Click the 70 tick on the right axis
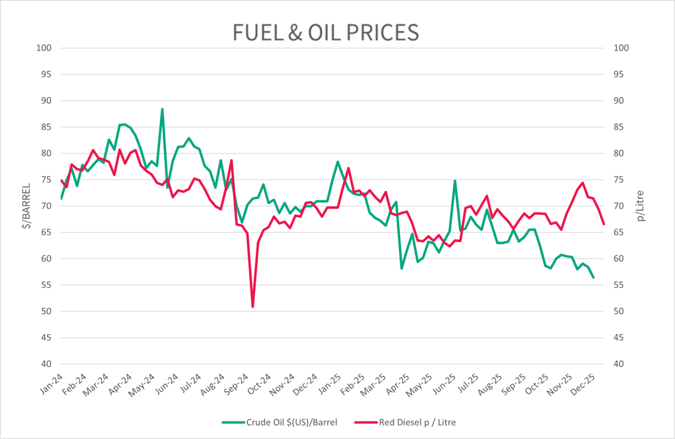675x439 pixels. click(x=620, y=206)
